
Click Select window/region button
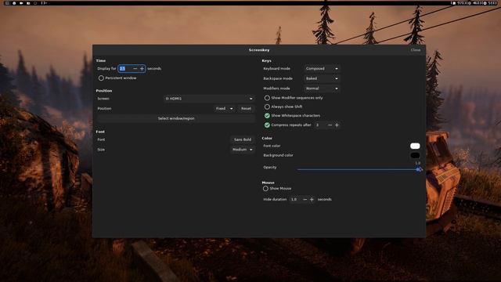[176, 118]
